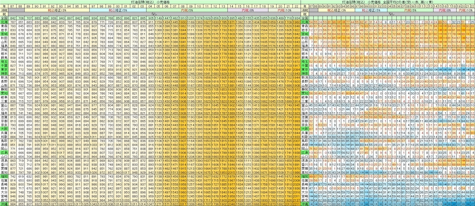Select the 東京 row label in the price table
Viewport: 475px width, 206px height.
4,69
